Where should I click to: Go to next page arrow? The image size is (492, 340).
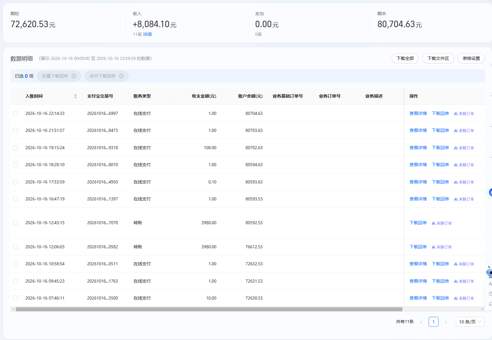point(446,322)
